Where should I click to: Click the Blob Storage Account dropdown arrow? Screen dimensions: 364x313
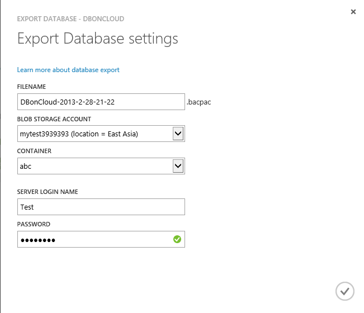click(x=178, y=134)
